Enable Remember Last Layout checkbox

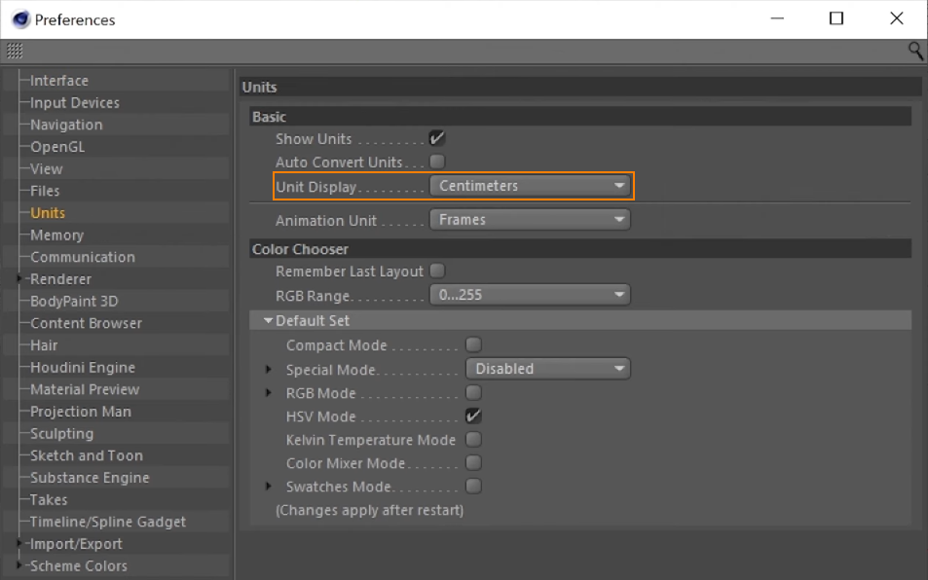click(x=437, y=271)
